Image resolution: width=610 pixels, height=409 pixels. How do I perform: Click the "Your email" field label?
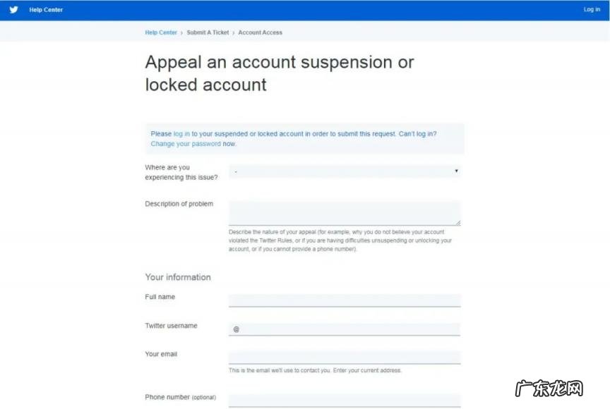(x=161, y=354)
